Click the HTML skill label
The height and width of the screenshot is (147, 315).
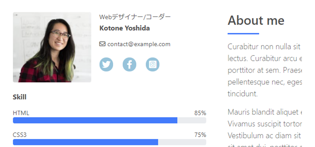point(21,113)
